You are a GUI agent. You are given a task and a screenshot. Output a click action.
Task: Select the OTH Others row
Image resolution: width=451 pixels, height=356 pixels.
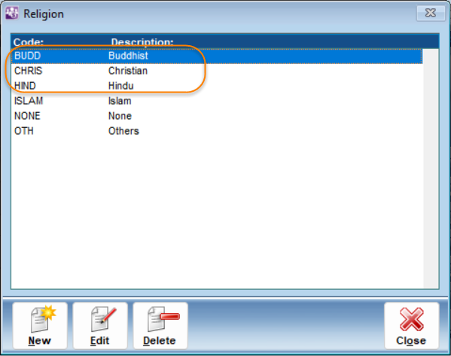click(x=217, y=131)
